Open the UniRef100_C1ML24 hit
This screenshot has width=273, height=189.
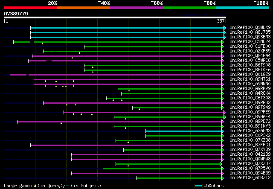coord(250,41)
